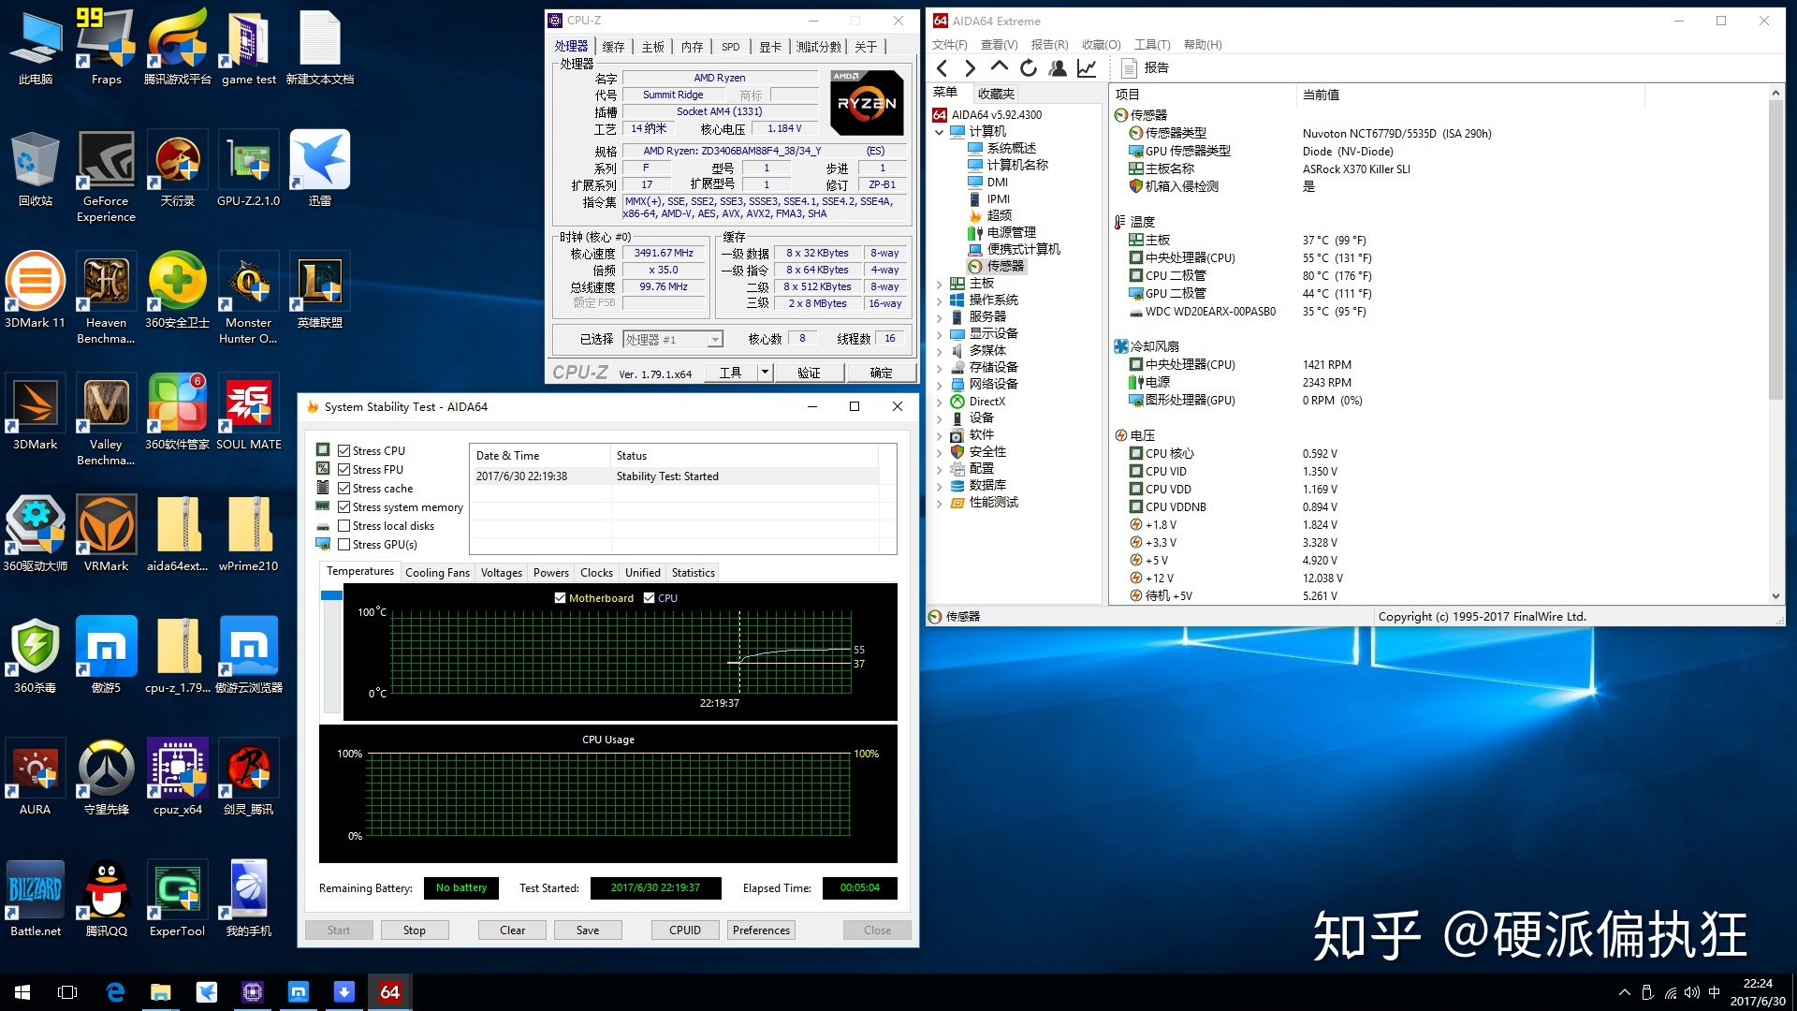The image size is (1797, 1011).
Task: Open Fraps desktop shortcut
Action: (x=106, y=47)
